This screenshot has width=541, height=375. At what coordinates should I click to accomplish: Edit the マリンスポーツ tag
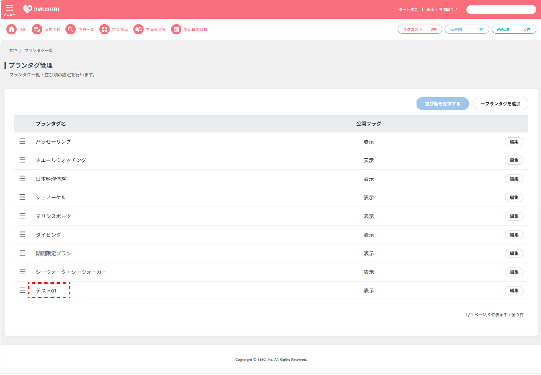(x=514, y=216)
